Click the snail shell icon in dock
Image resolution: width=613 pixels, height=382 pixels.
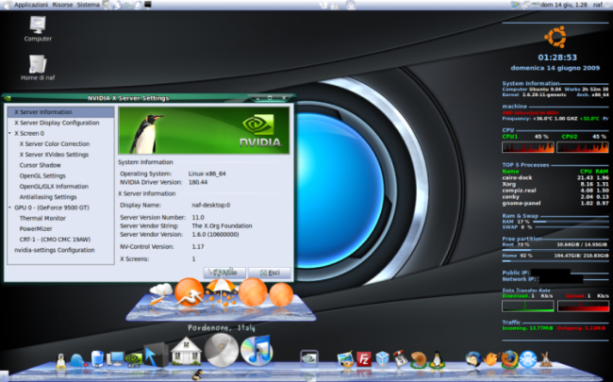click(x=419, y=359)
